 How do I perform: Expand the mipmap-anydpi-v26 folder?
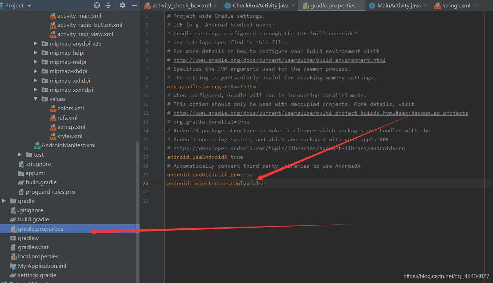35,43
